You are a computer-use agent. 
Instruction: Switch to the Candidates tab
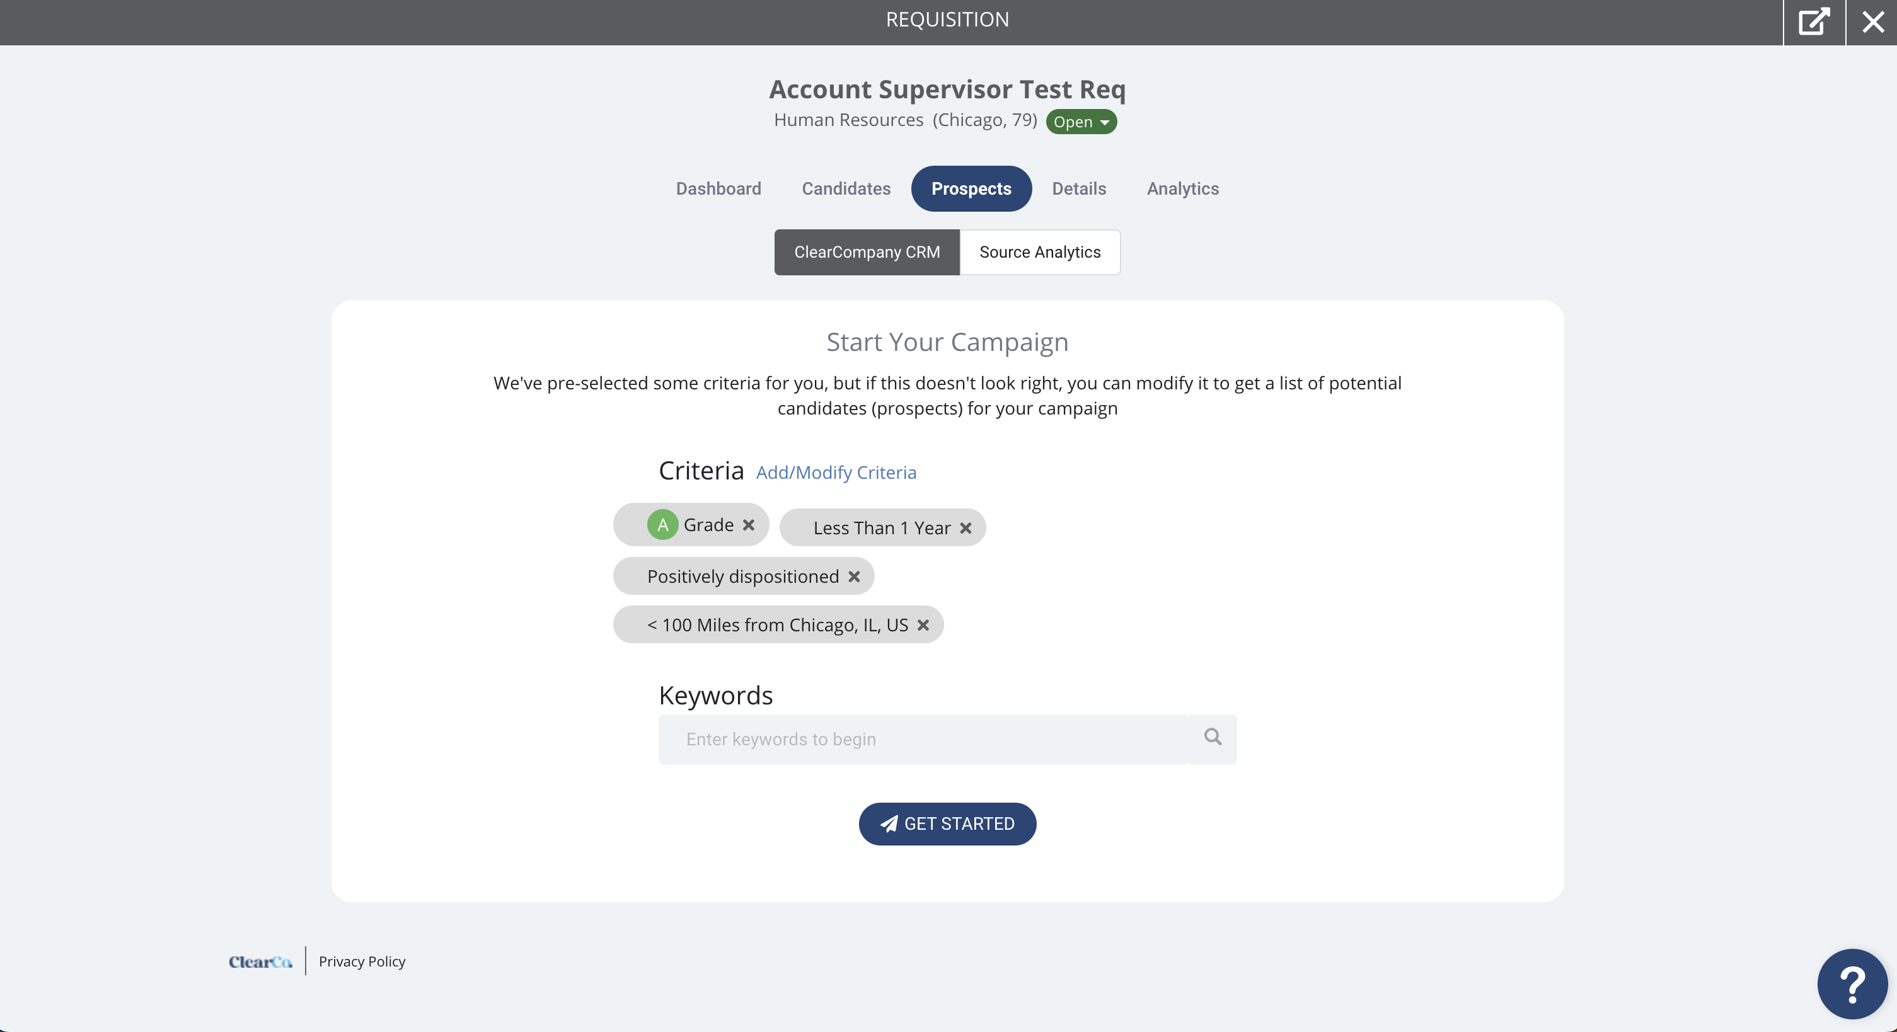pyautogui.click(x=846, y=189)
